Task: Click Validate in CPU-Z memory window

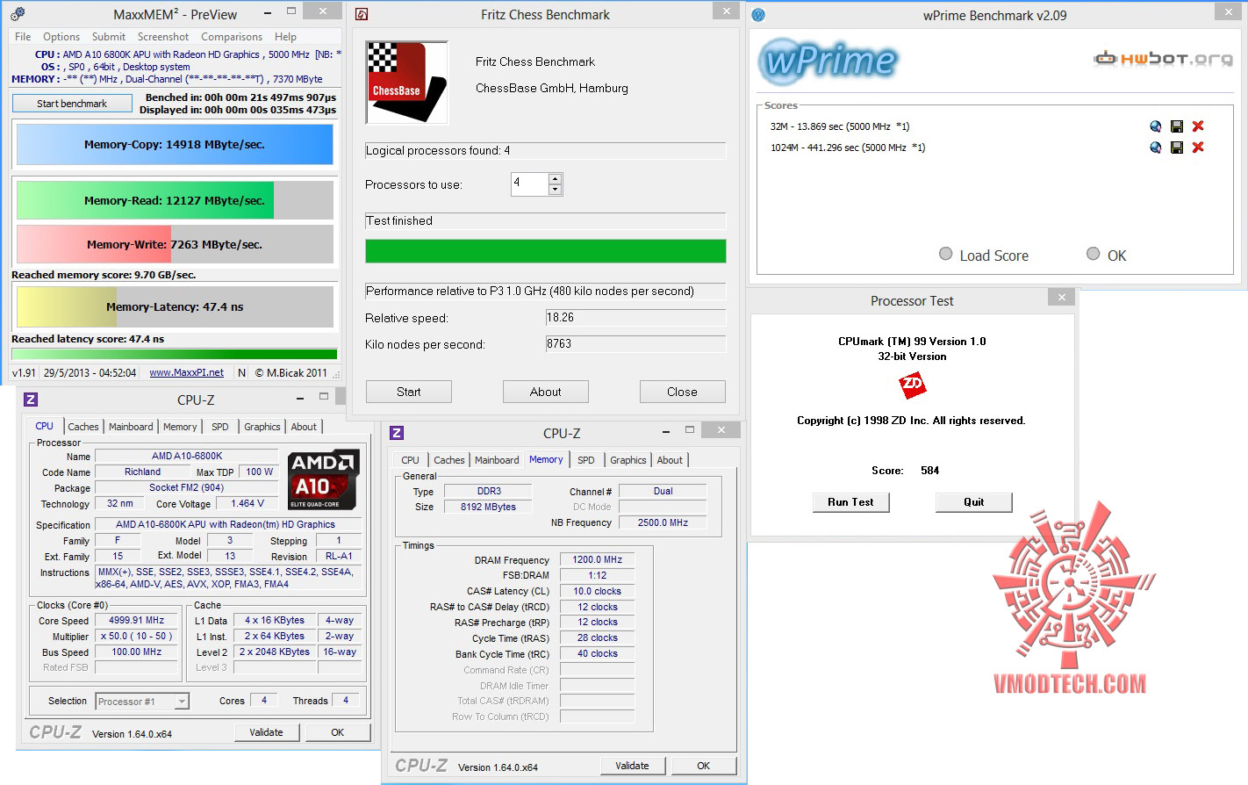Action: pos(632,766)
